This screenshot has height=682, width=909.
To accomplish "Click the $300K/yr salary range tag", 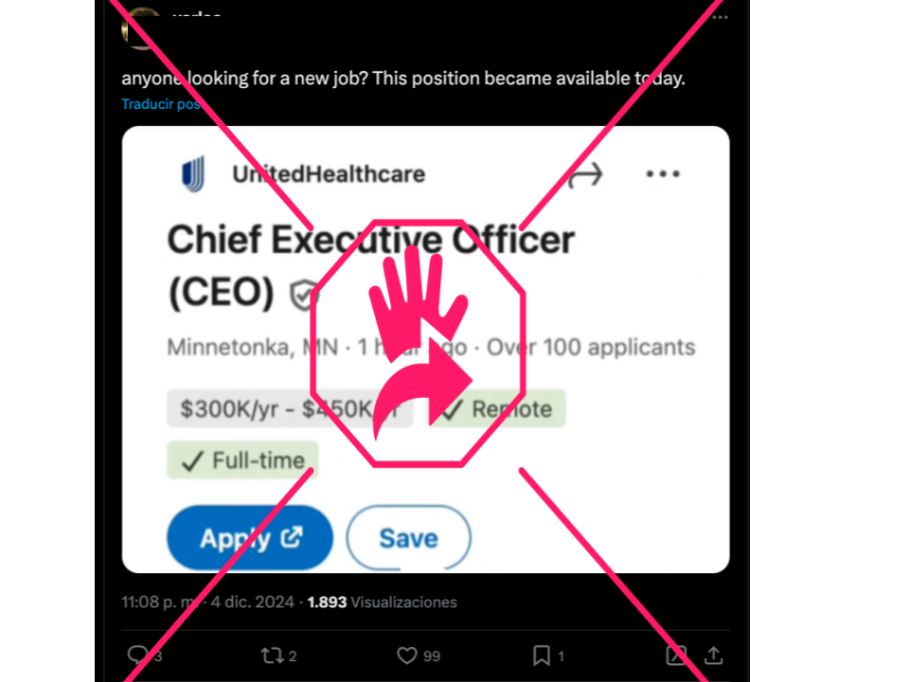I will click(290, 409).
